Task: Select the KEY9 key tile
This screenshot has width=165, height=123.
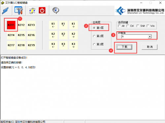Action: (x=31, y=45)
